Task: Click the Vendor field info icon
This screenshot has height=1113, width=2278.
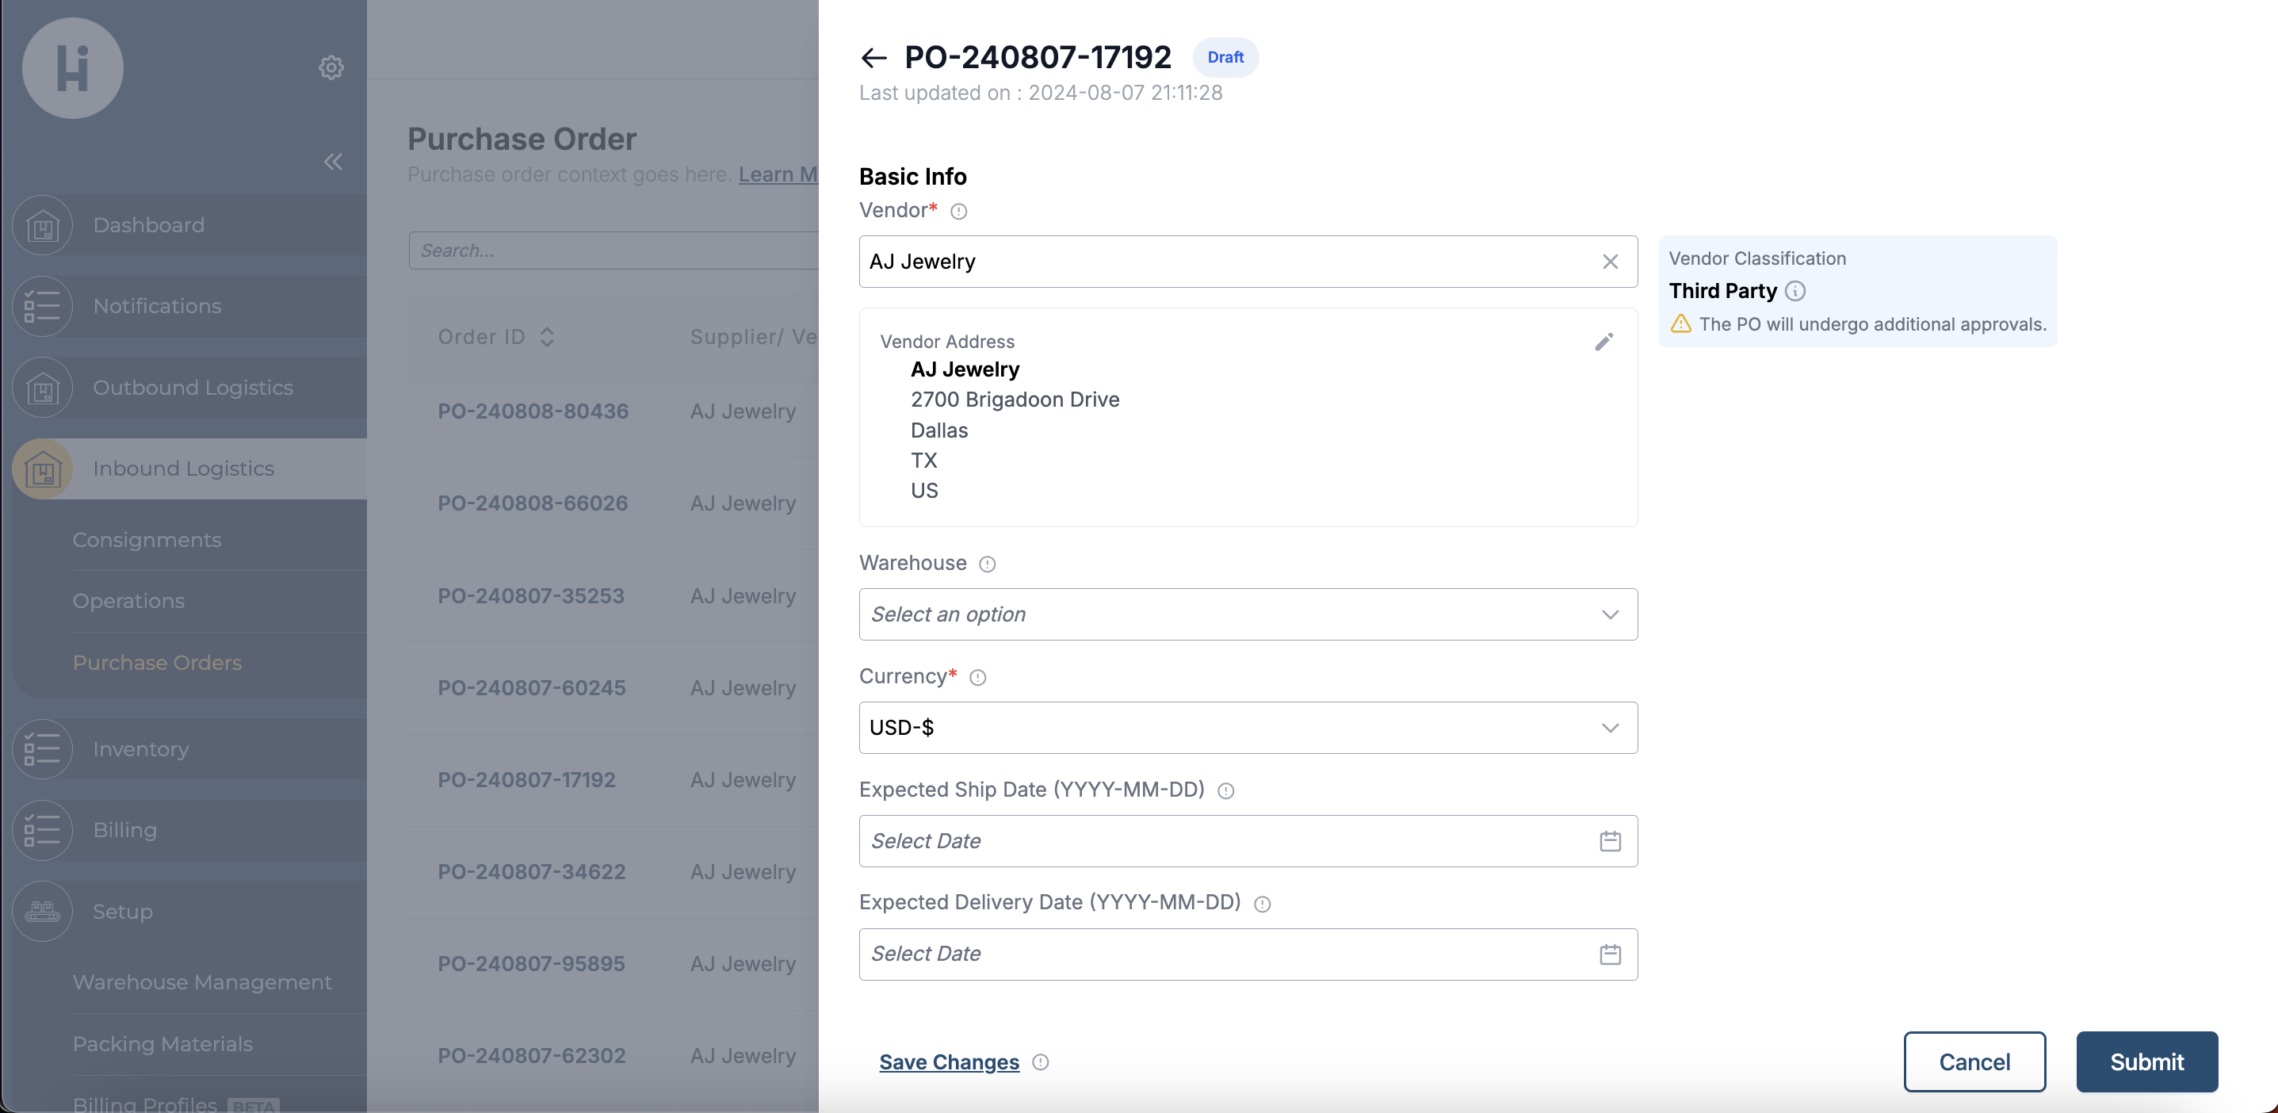Action: [x=958, y=212]
